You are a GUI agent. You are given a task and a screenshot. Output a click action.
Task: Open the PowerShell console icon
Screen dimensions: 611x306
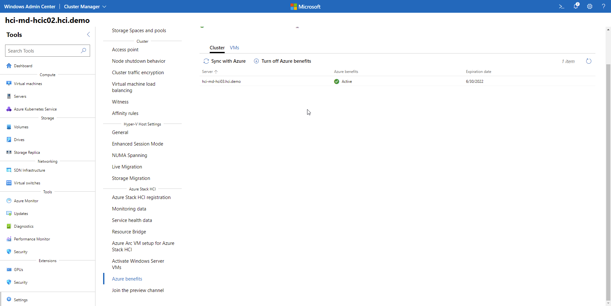pos(562,6)
